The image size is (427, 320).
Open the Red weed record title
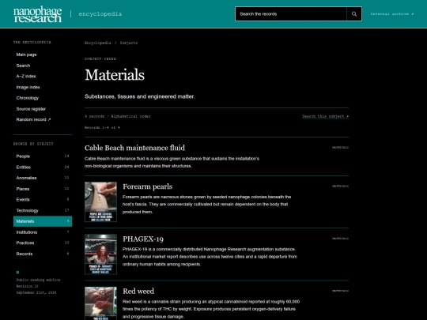pos(138,291)
